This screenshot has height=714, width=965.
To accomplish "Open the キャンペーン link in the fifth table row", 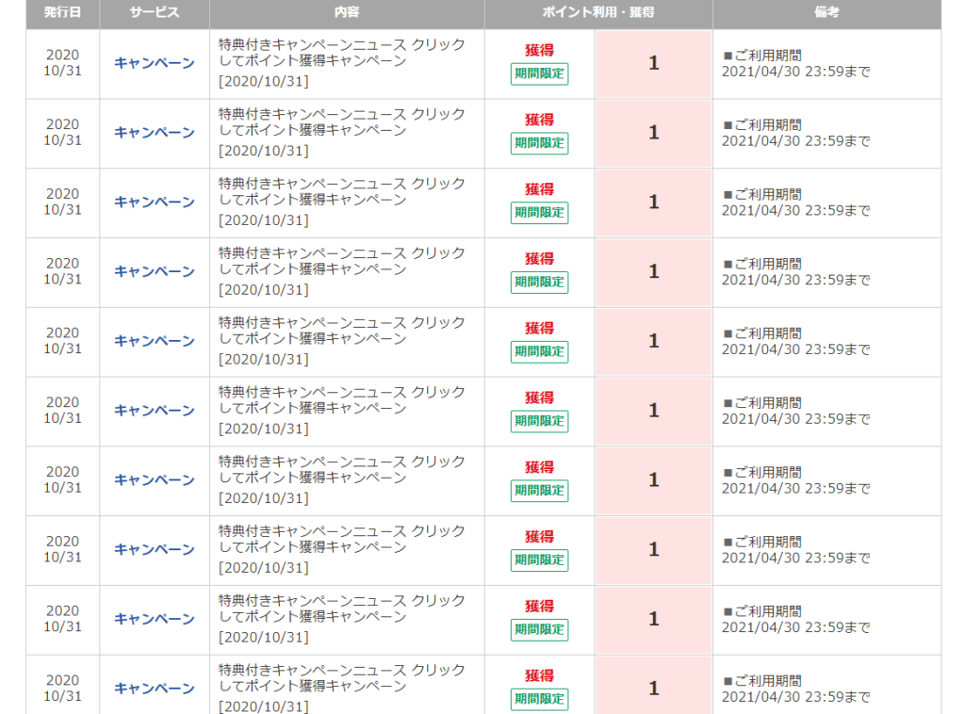I will coord(155,341).
